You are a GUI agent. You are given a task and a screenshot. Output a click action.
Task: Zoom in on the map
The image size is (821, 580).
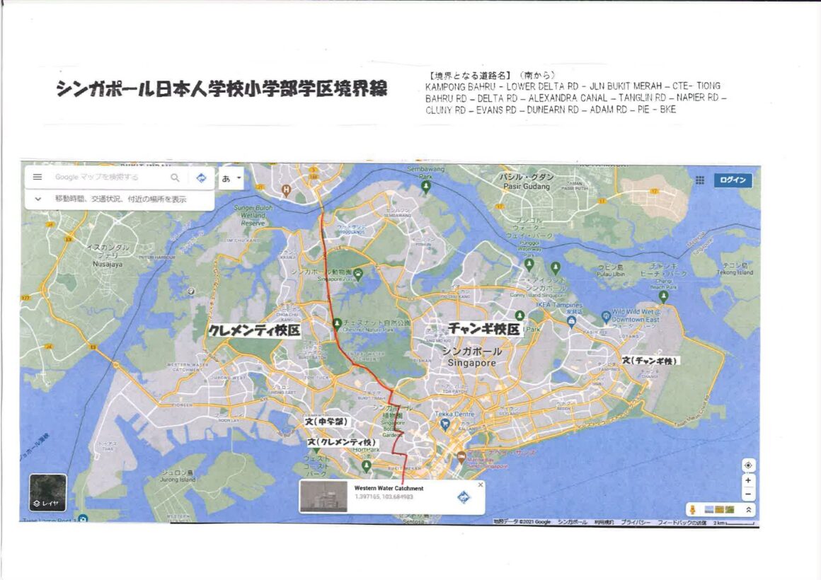pyautogui.click(x=748, y=480)
